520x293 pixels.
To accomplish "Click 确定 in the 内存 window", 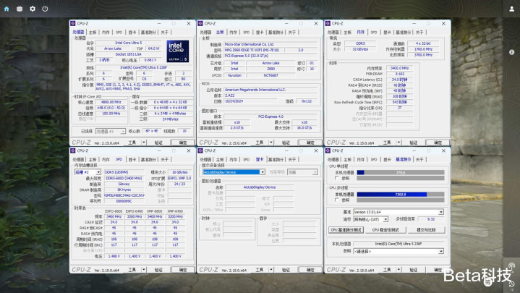I will point(438,143).
